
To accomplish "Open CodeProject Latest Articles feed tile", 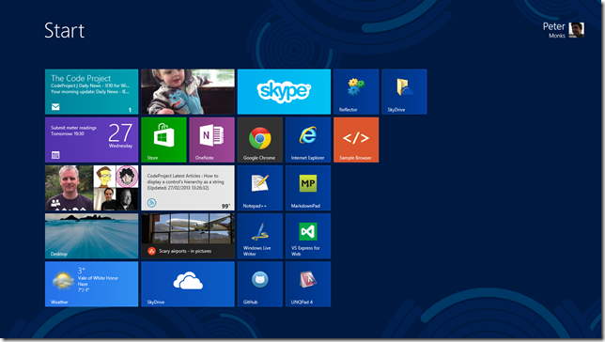I will click(x=188, y=188).
